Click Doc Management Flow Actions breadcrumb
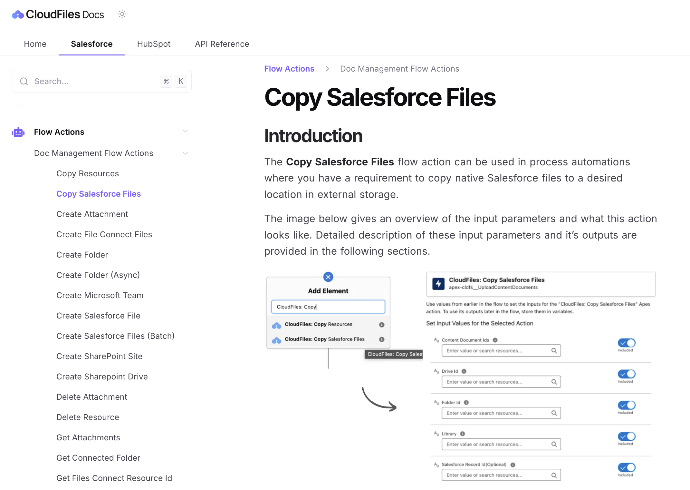This screenshot has width=690, height=490. 400,69
